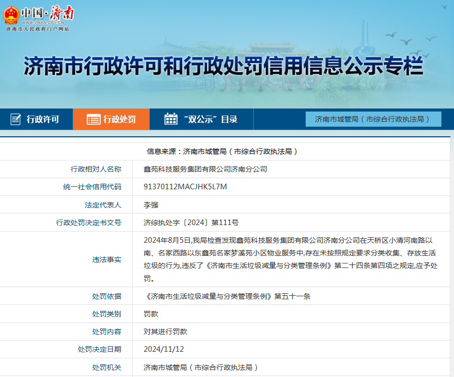
Task: Click the 行政许可 pencil-and-paper icon
Action: tap(16, 120)
